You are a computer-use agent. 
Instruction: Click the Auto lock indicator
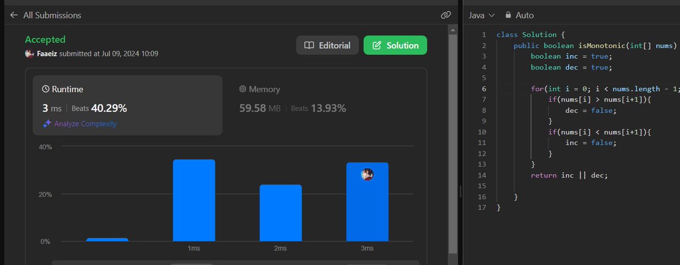(519, 15)
